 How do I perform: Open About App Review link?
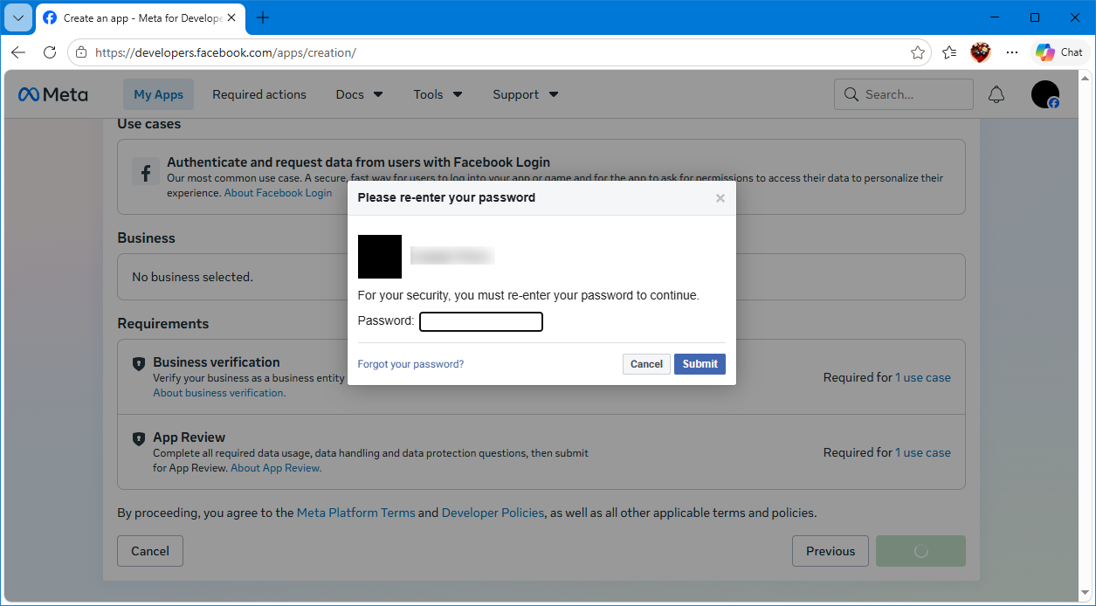click(x=276, y=468)
